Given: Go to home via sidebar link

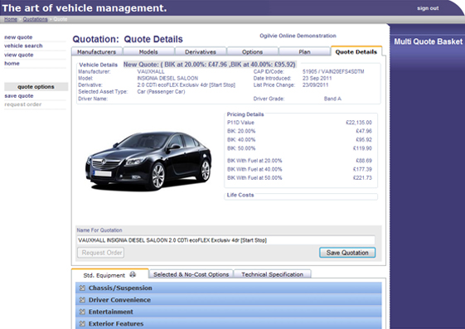Looking at the screenshot, I should click(12, 64).
